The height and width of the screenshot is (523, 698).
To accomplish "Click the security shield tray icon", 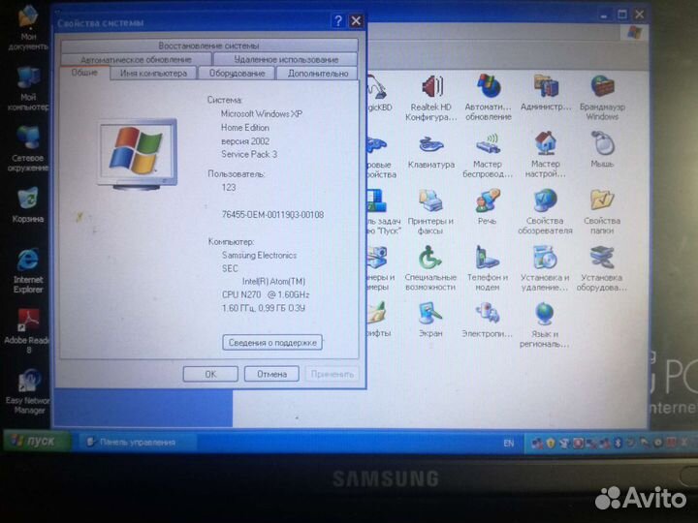I will coord(551,443).
